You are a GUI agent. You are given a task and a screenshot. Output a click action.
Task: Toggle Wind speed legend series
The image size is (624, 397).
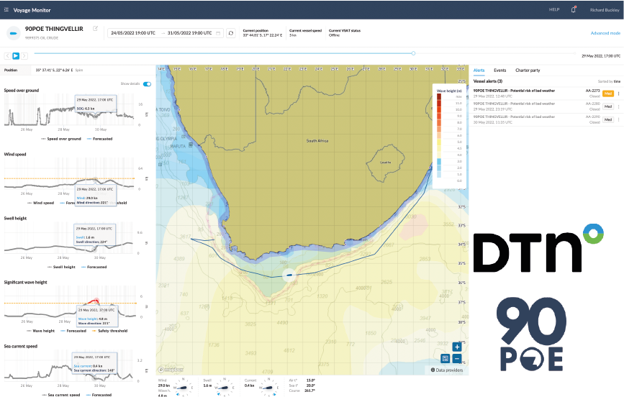click(40, 203)
